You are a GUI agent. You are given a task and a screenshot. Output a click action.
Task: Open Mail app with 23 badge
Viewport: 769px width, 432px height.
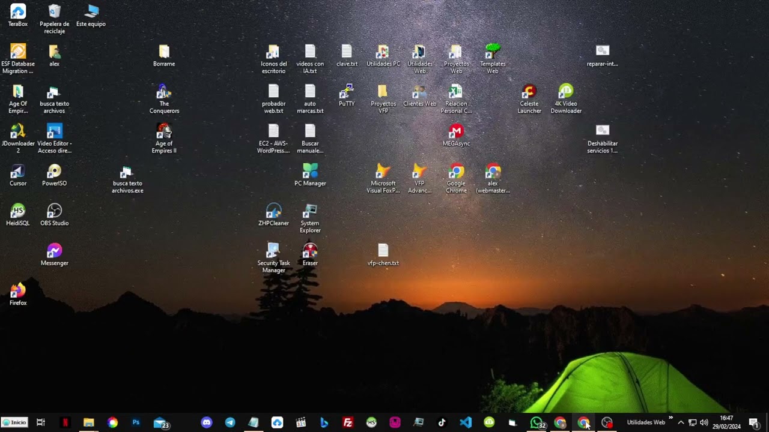[x=160, y=422]
